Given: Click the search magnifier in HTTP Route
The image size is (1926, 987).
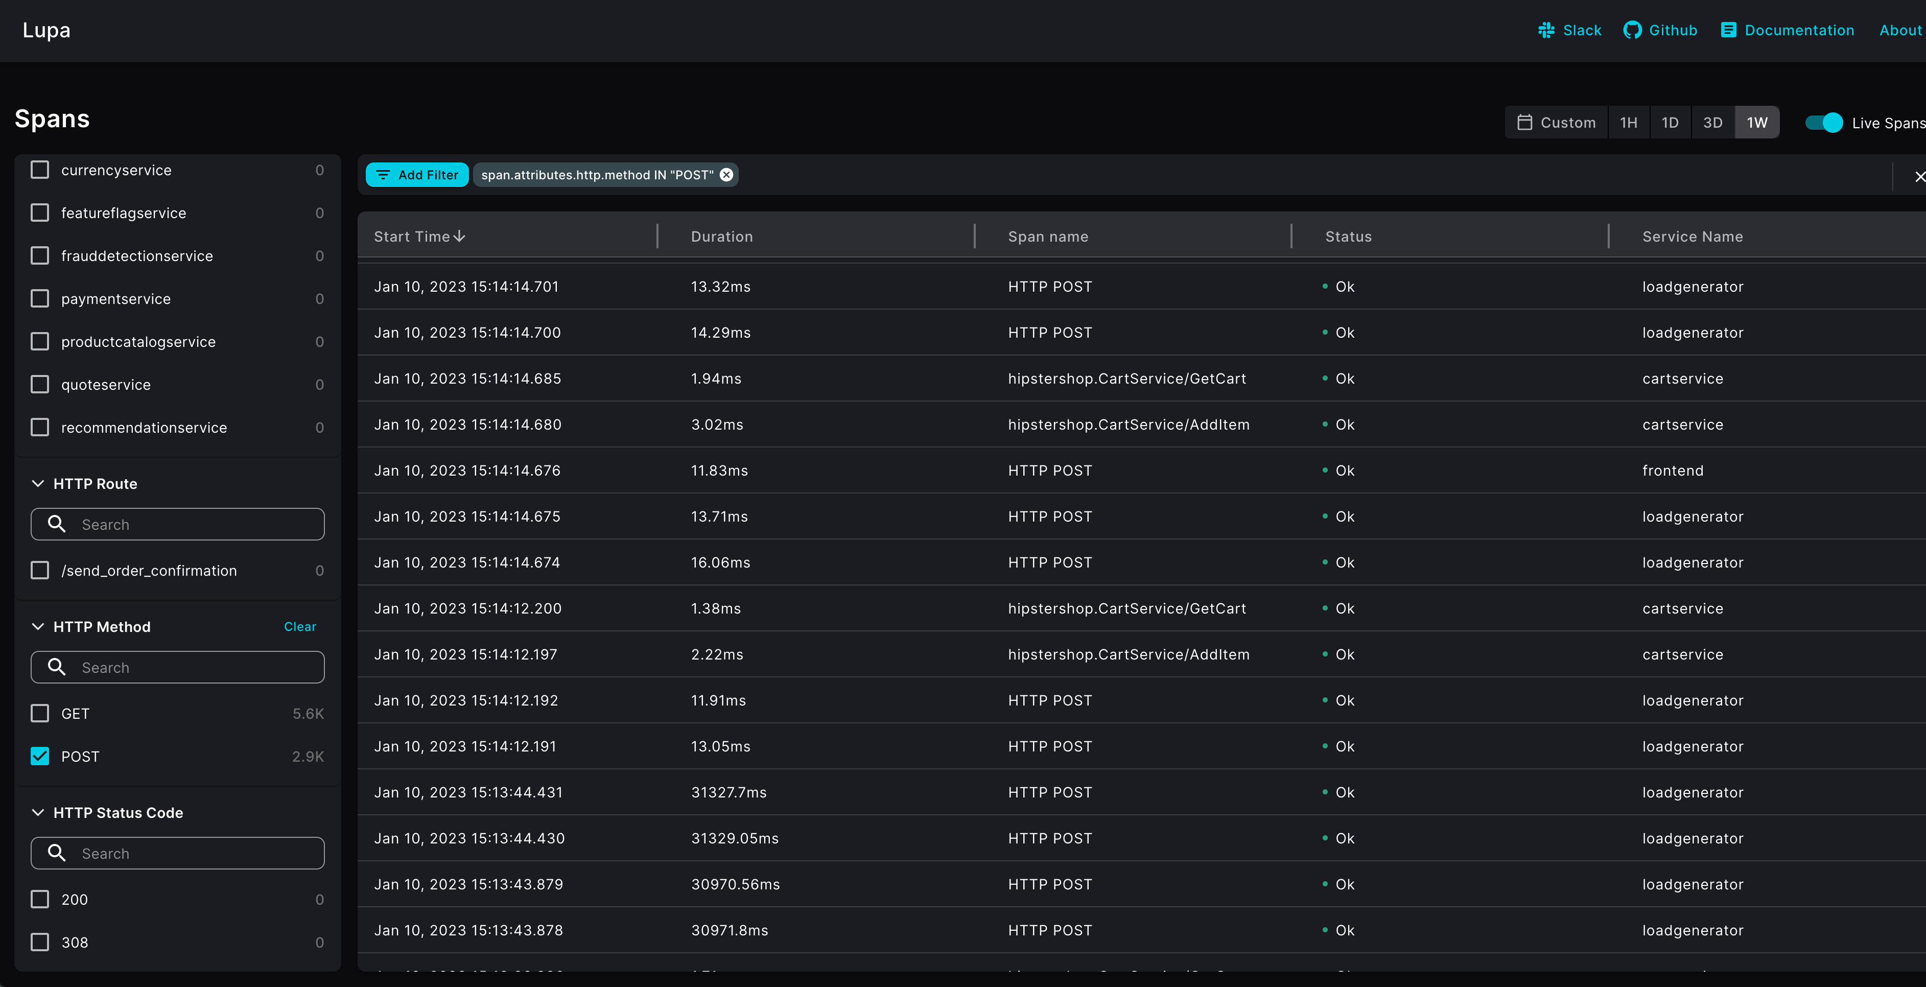Looking at the screenshot, I should (57, 524).
